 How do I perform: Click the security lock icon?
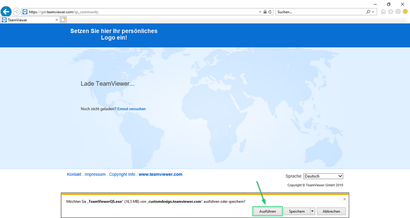click(265, 12)
